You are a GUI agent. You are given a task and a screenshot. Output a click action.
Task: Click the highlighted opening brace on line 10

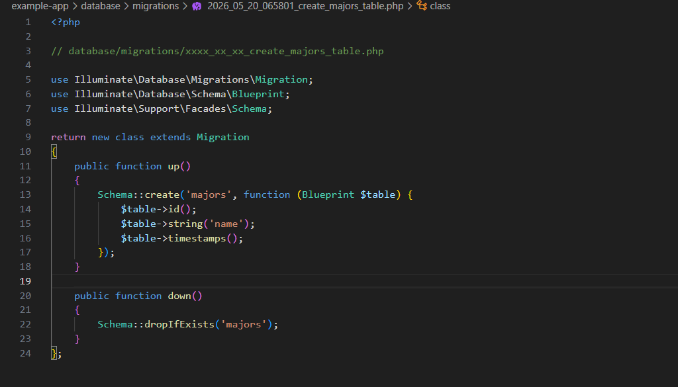(54, 151)
